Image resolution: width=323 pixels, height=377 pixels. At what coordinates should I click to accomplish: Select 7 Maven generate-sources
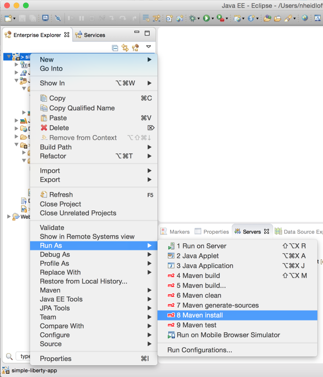(x=237, y=305)
